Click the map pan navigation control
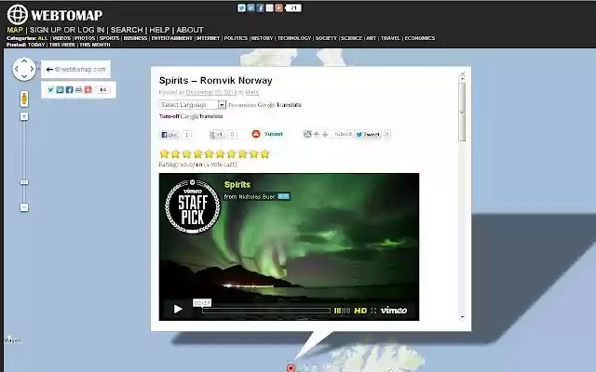The height and width of the screenshot is (372, 596). click(24, 69)
